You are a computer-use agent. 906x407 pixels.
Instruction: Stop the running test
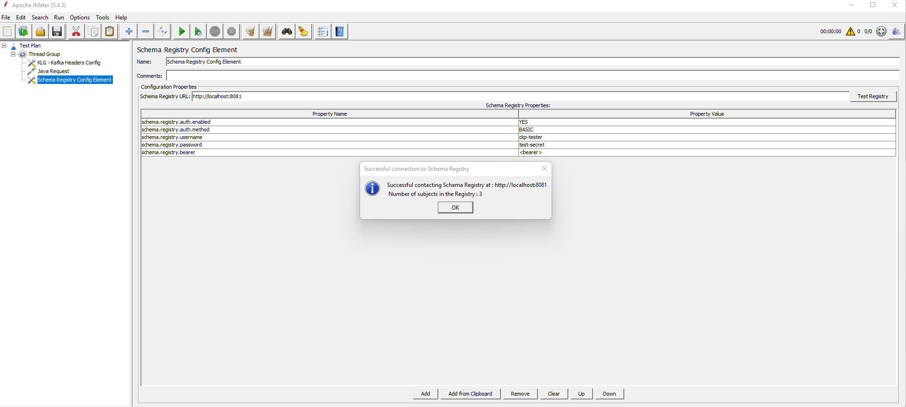(215, 31)
